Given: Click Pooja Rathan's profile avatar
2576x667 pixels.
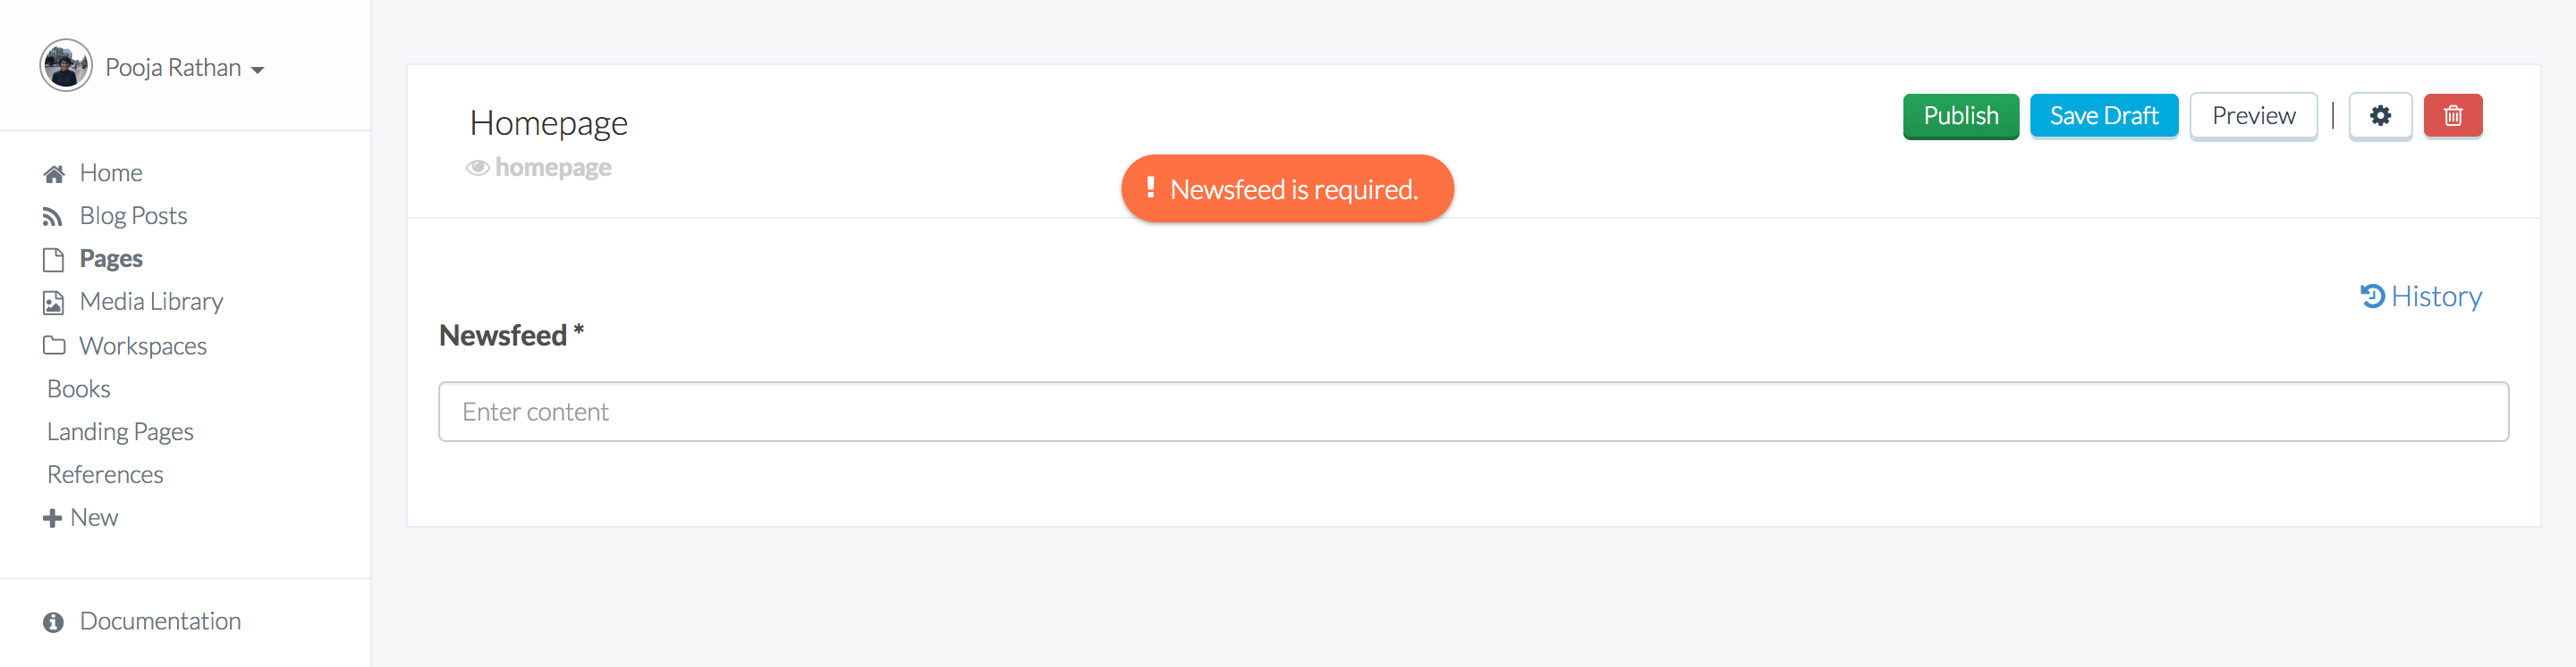Looking at the screenshot, I should tap(66, 66).
